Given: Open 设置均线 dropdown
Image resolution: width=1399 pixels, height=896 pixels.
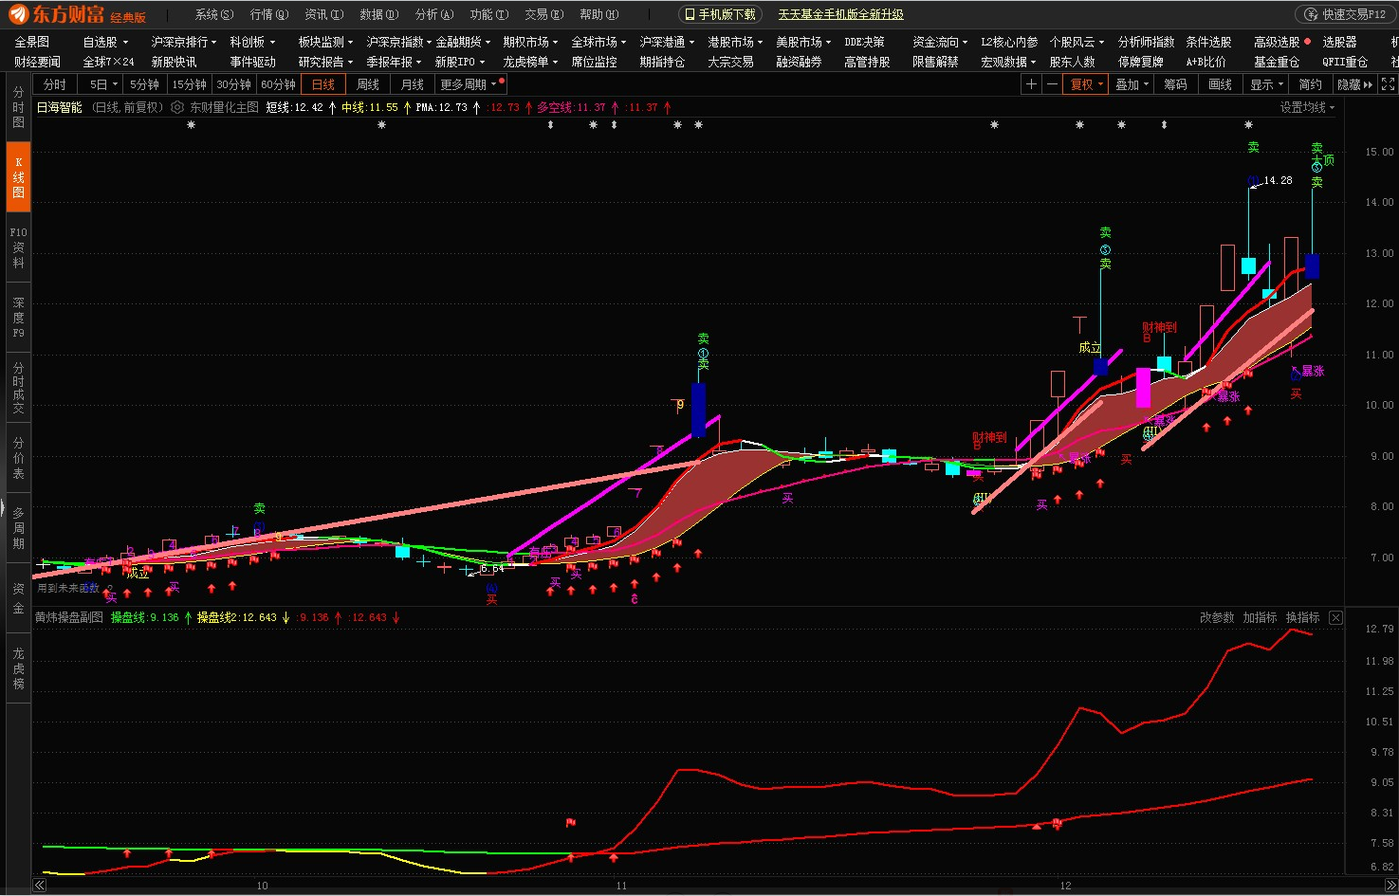Looking at the screenshot, I should tap(1307, 107).
